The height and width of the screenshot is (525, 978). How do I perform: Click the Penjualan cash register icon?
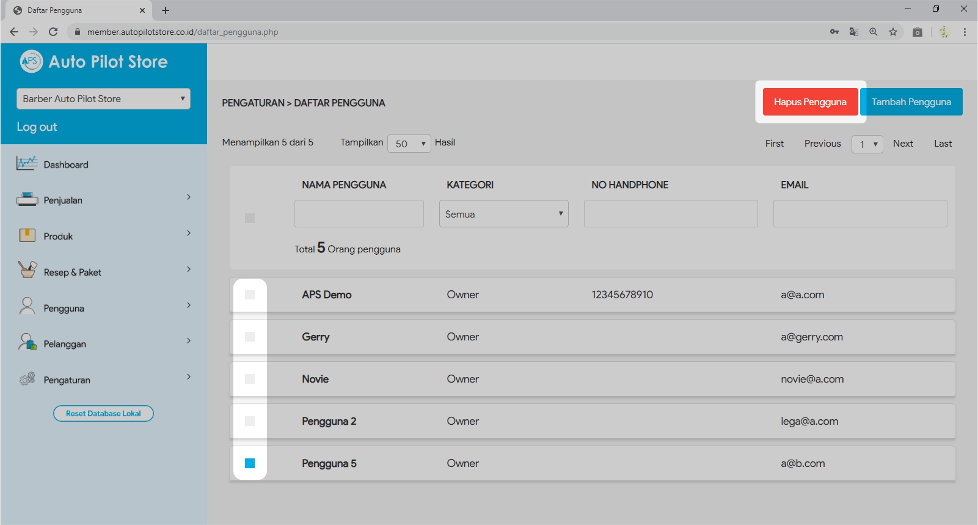[27, 199]
